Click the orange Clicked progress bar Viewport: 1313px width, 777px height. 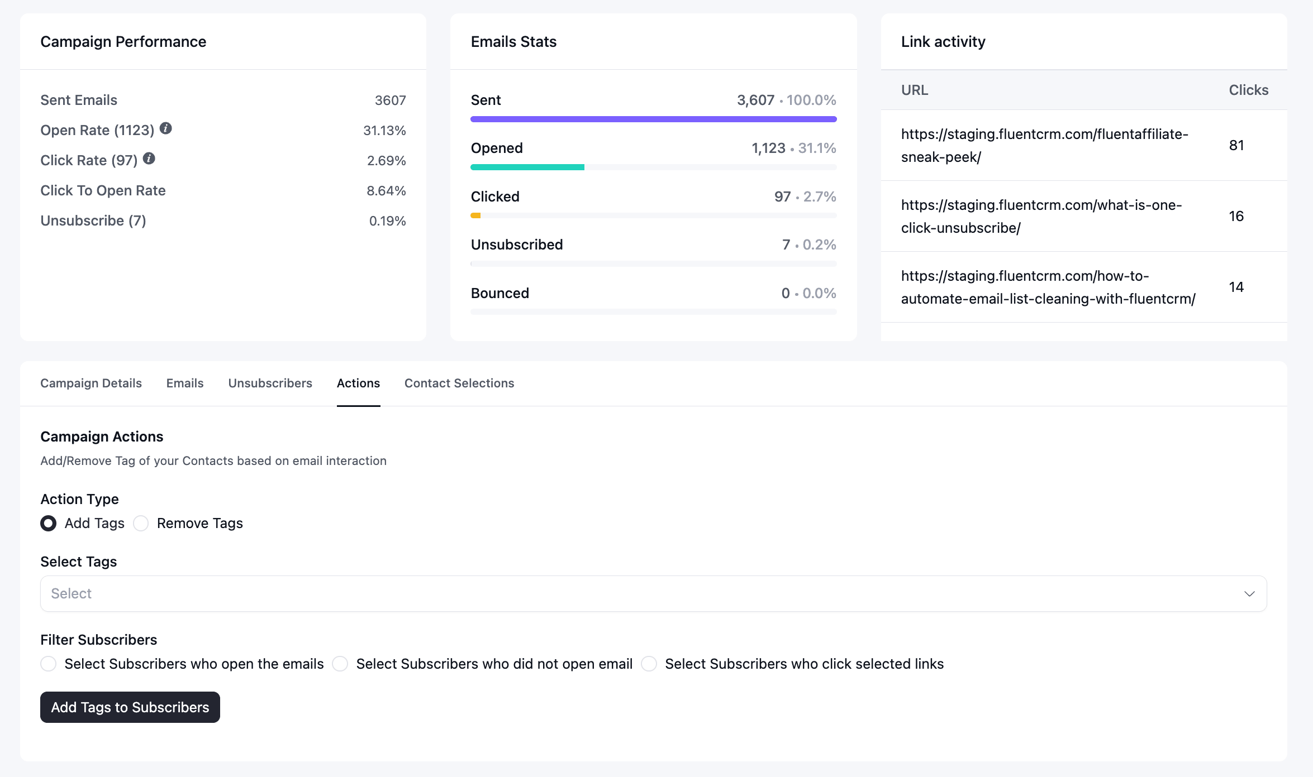click(x=475, y=215)
